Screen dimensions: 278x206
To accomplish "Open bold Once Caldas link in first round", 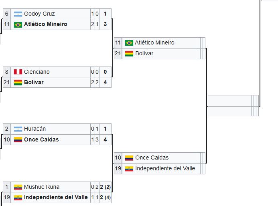I will pyautogui.click(x=41, y=140).
